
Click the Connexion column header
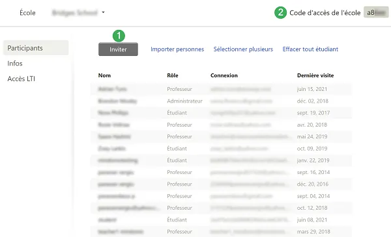pyautogui.click(x=224, y=75)
